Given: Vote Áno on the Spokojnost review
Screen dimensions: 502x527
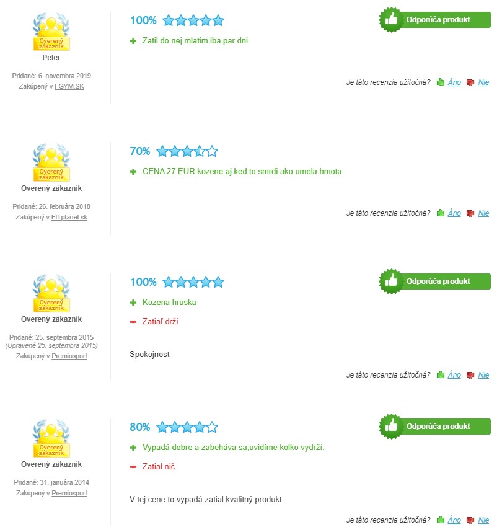Looking at the screenshot, I should click(454, 374).
